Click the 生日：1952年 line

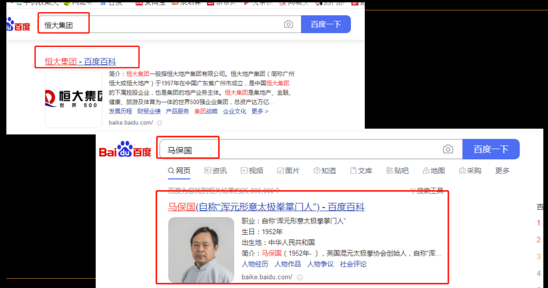[262, 232]
